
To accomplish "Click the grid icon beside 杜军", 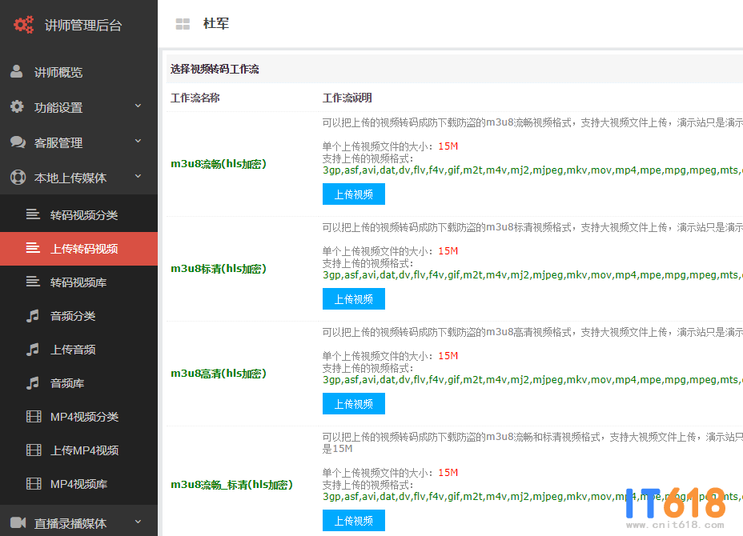I will point(183,24).
